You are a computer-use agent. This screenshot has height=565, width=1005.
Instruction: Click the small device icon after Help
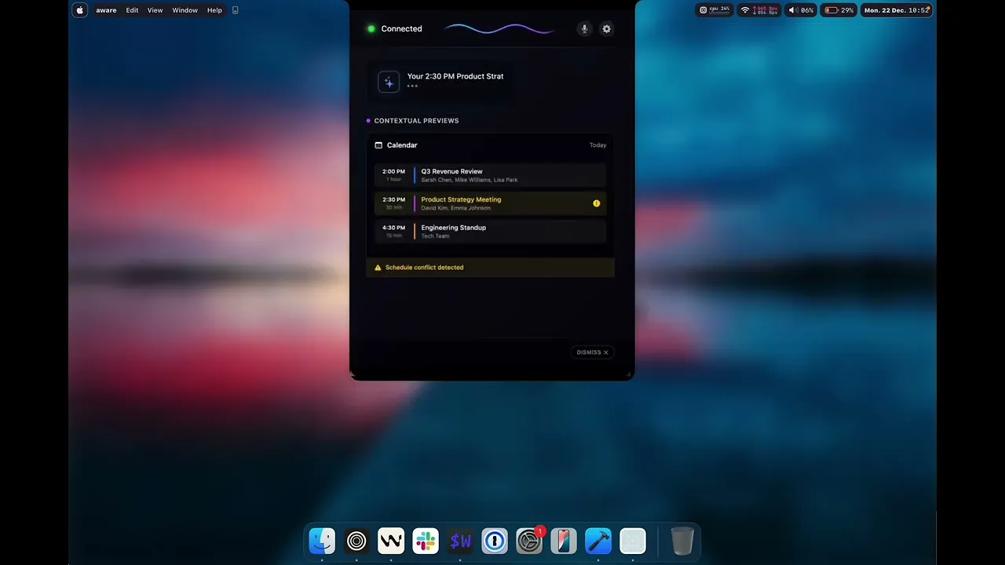[235, 10]
